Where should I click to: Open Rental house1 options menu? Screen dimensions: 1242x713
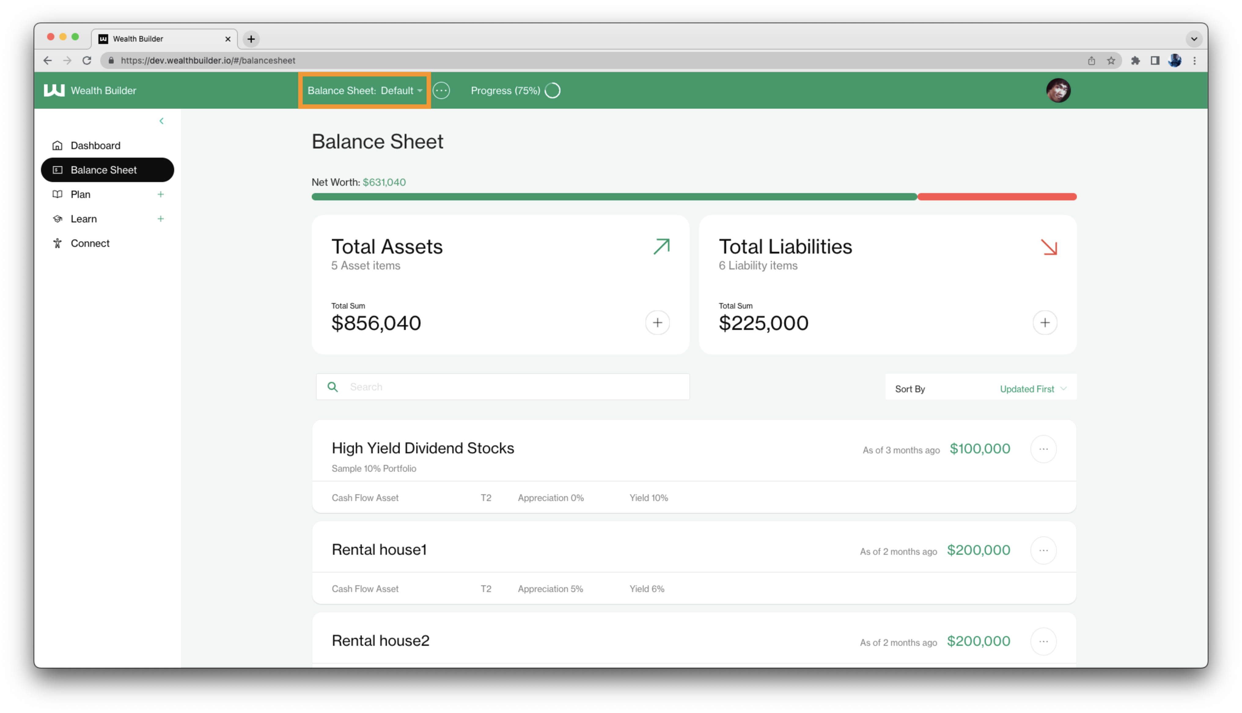(x=1043, y=550)
